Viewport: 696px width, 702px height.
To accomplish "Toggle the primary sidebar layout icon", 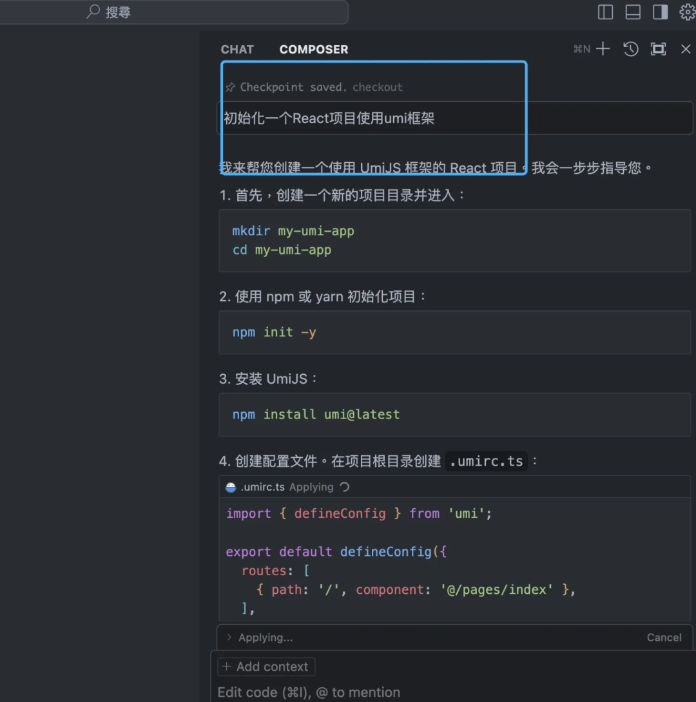I will coord(605,12).
